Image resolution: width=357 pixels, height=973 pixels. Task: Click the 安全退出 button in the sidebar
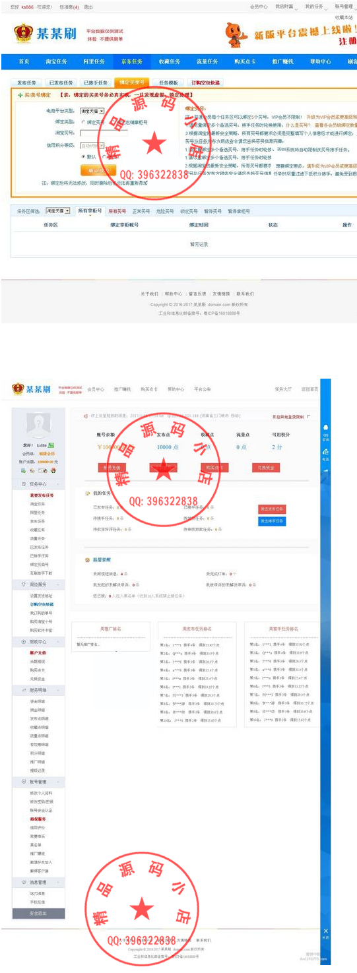coord(38,914)
